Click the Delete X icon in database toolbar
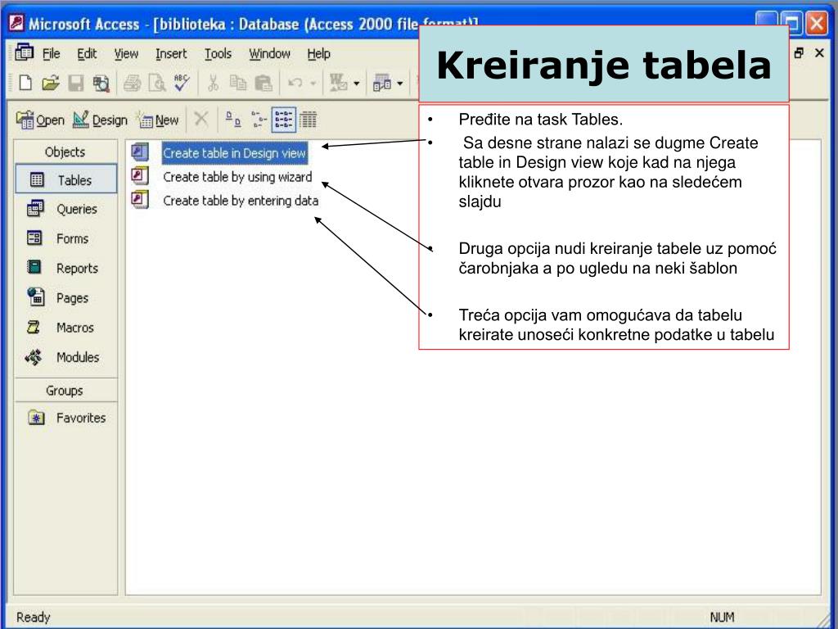 coord(201,119)
